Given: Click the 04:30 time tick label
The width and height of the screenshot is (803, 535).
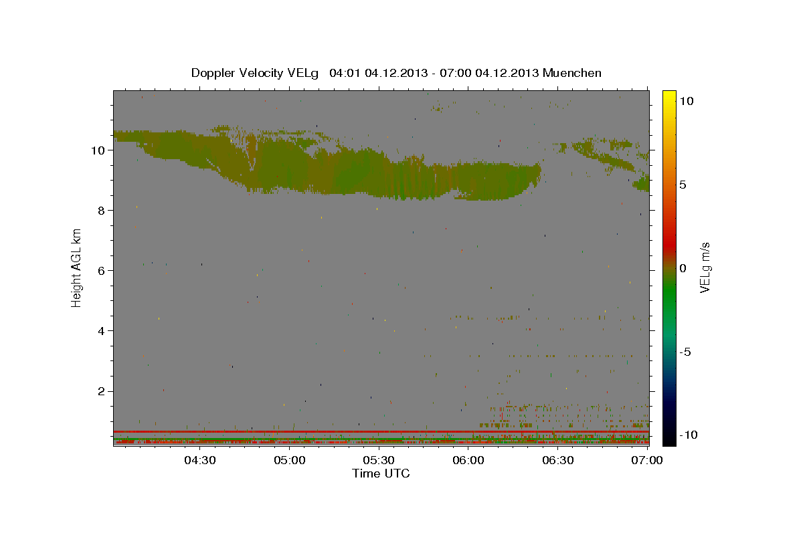Looking at the screenshot, I should (x=199, y=460).
